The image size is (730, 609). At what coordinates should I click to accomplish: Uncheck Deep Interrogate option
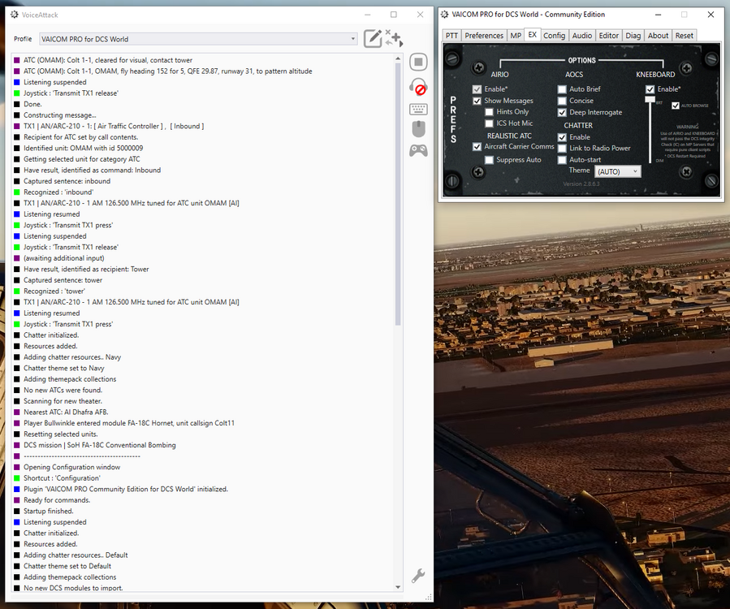[562, 112]
